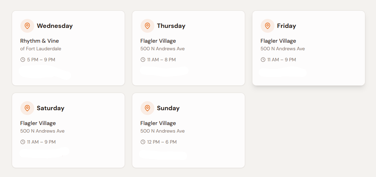The height and width of the screenshot is (177, 376).
Task: Select Thursday's Flagler Village location
Action: (x=158, y=41)
